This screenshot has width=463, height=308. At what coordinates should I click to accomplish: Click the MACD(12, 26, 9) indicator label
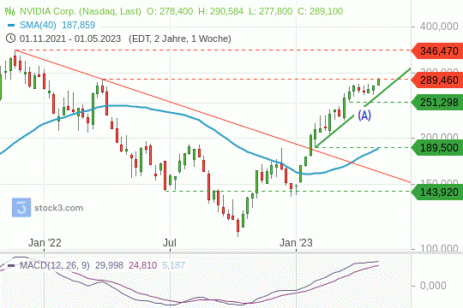(x=55, y=265)
